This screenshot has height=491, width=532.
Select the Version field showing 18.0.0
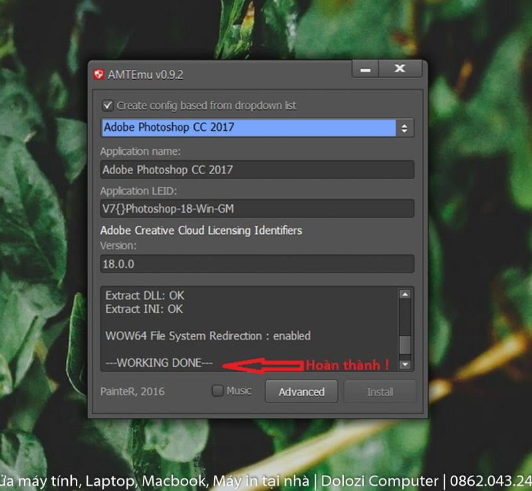tap(257, 264)
